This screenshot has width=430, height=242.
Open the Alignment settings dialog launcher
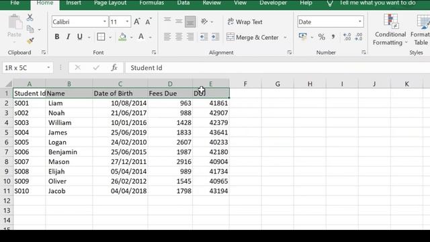coord(290,52)
